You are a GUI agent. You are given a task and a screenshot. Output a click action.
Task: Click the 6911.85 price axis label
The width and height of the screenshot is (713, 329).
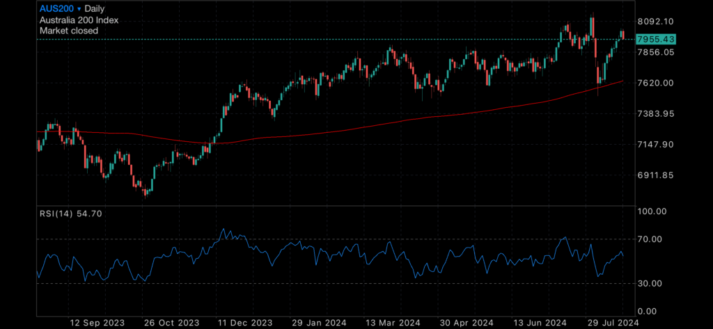[655, 175]
